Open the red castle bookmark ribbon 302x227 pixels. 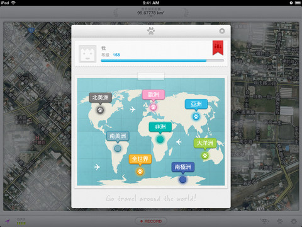click(218, 48)
